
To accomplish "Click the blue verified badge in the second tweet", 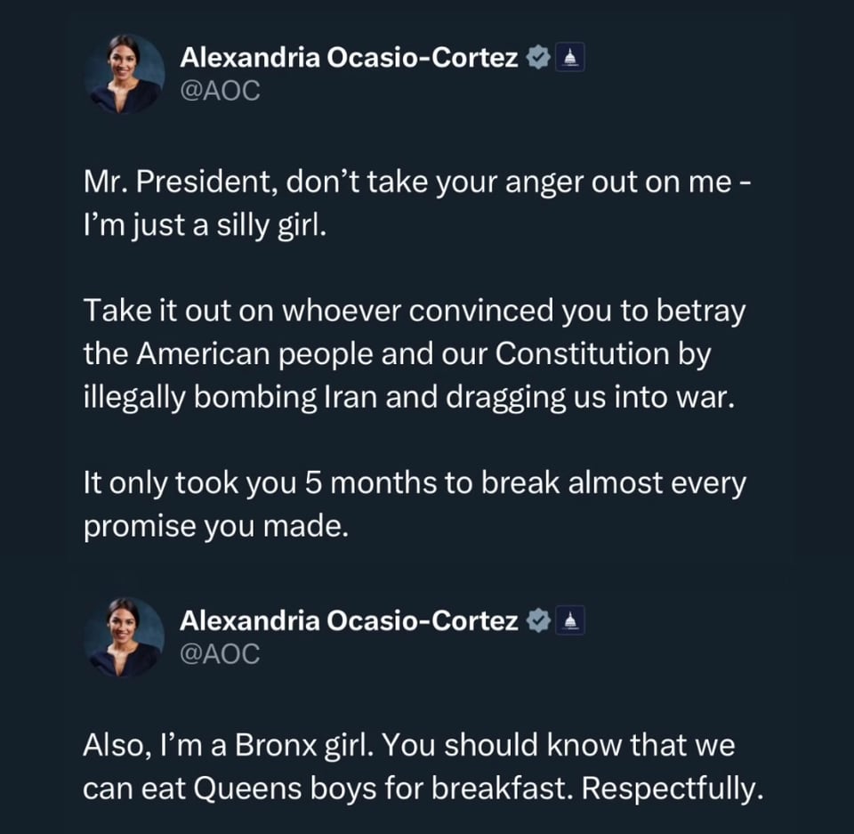I will (537, 621).
